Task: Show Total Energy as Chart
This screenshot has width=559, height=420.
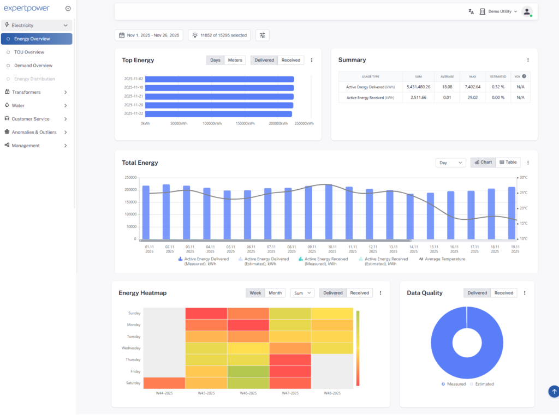Action: (483, 162)
